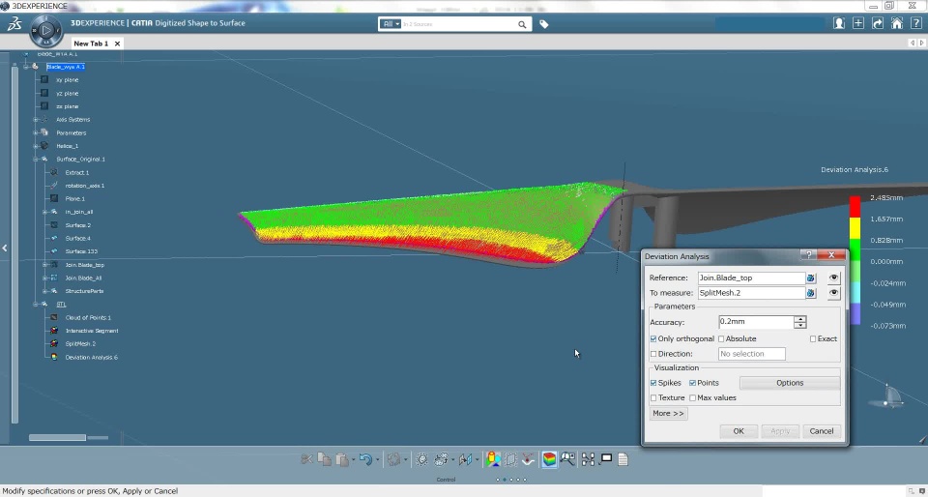
Task: Click the cyan color scale swatch
Action: coord(855,292)
